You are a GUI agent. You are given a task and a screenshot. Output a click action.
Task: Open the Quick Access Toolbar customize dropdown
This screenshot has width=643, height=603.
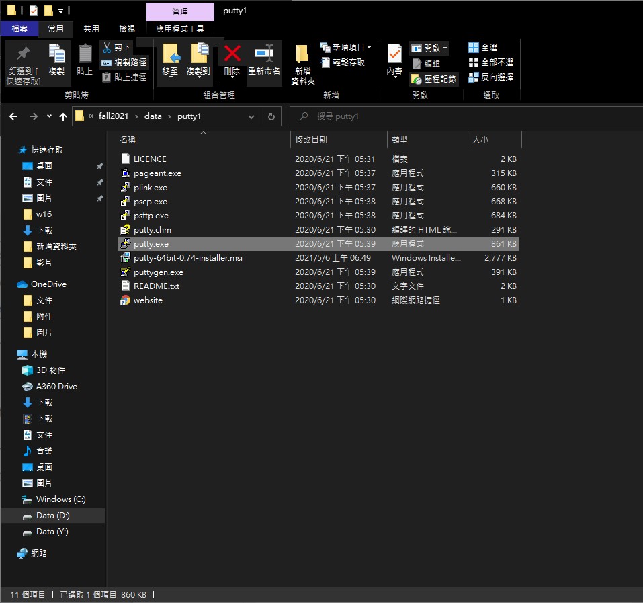coord(60,11)
